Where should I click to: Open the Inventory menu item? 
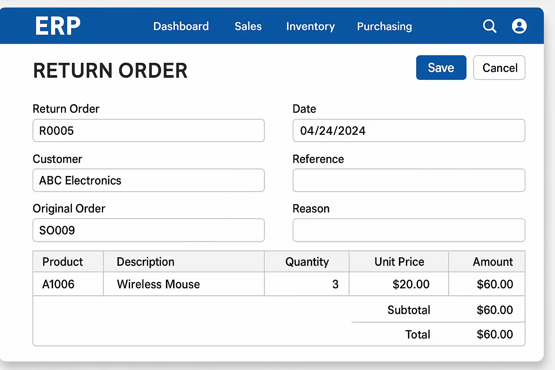(x=310, y=26)
